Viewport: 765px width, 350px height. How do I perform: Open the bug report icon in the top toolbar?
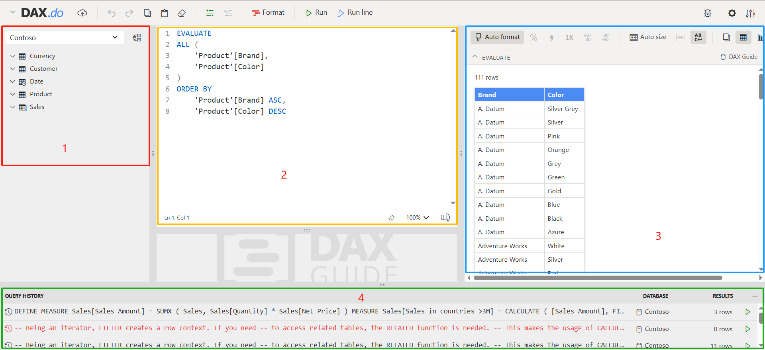point(708,13)
